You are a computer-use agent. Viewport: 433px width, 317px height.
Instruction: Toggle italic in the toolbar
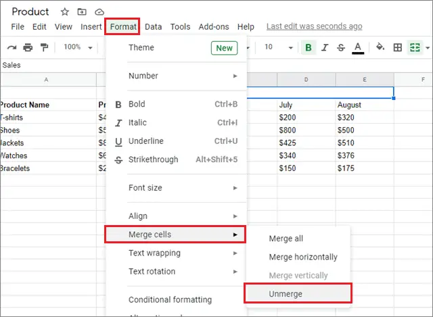point(325,47)
